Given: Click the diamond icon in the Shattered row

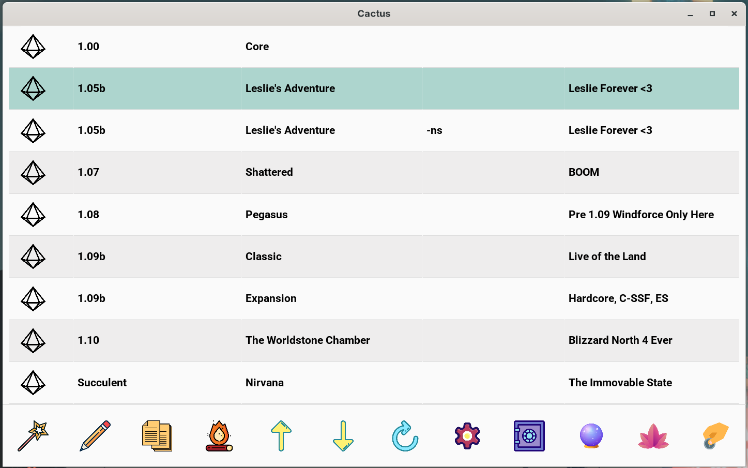Looking at the screenshot, I should (33, 172).
